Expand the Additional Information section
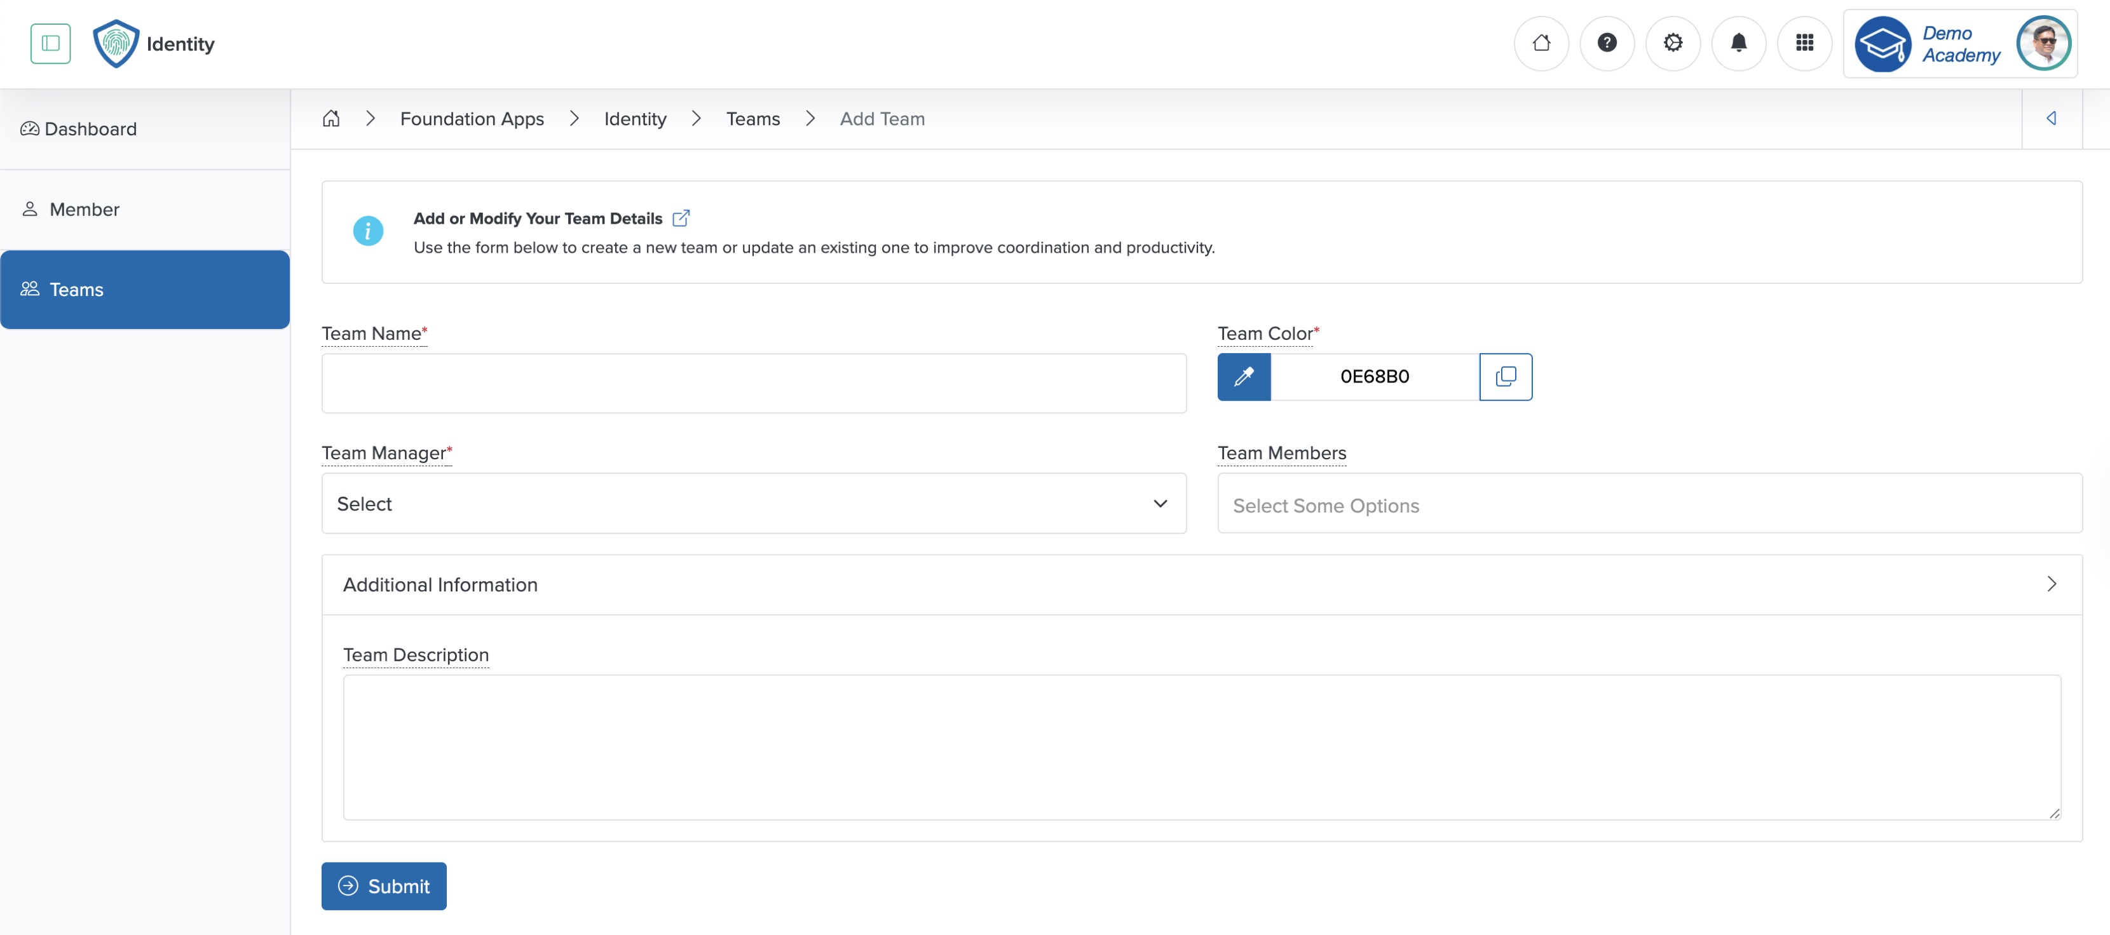The width and height of the screenshot is (2110, 935). (x=2052, y=584)
